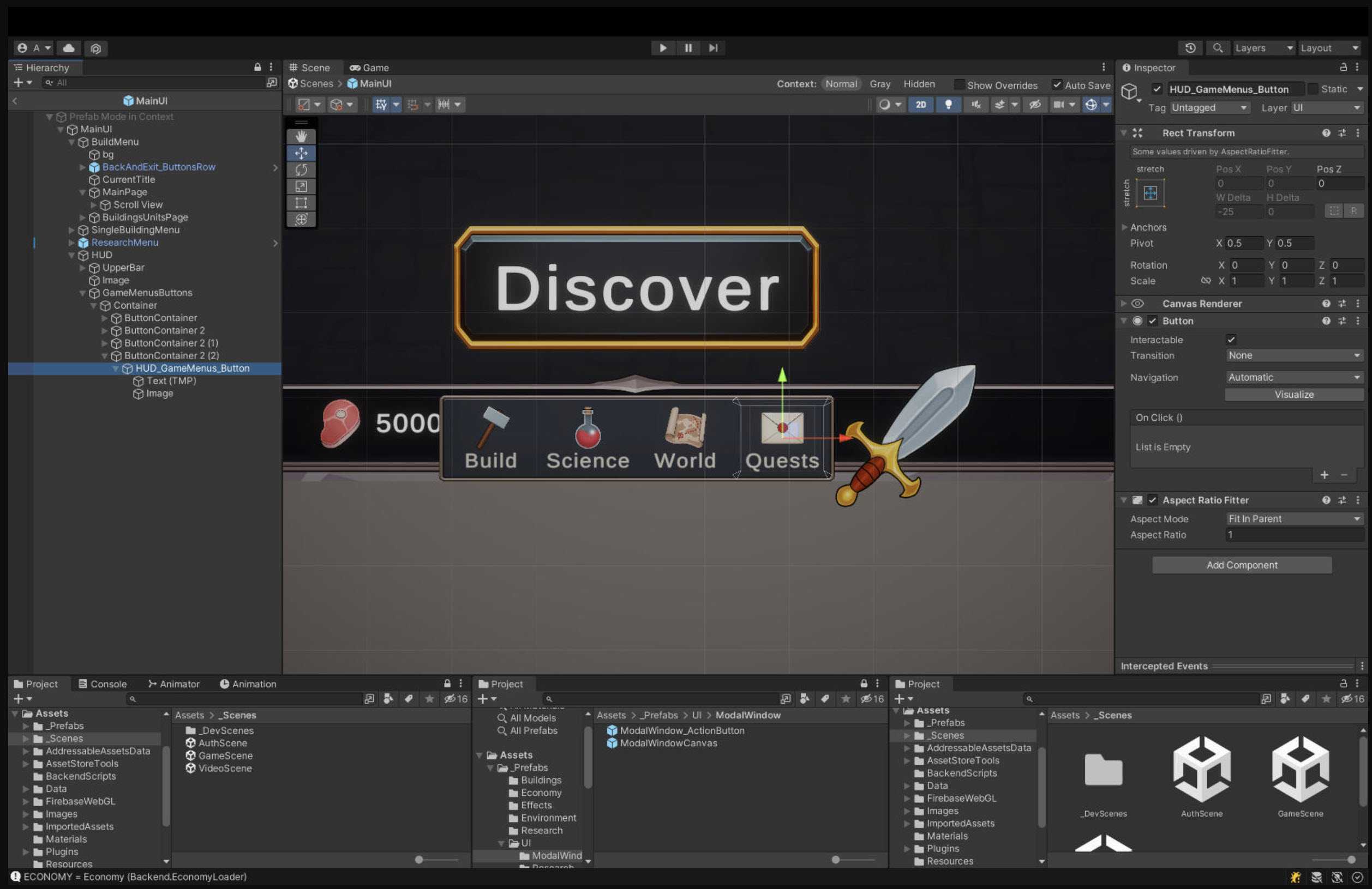Viewport: 1372px width, 889px height.
Task: Open the Layout dropdown
Action: point(1329,49)
